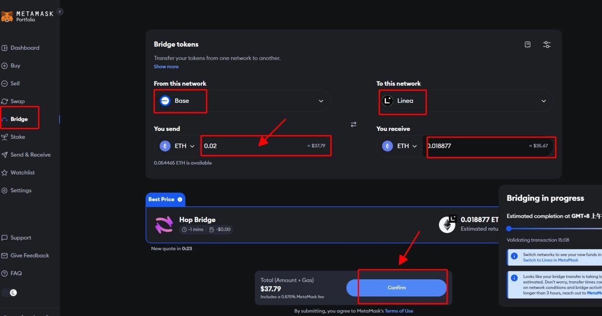Toggle dark mode switch
The image size is (602, 316).
10,292
